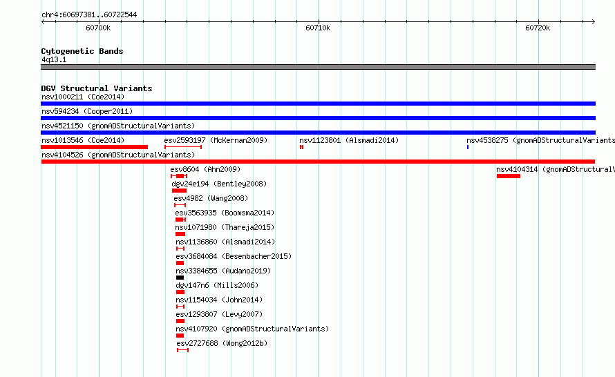
Task: Click the black bar under nsv3384655
Action: (x=180, y=278)
